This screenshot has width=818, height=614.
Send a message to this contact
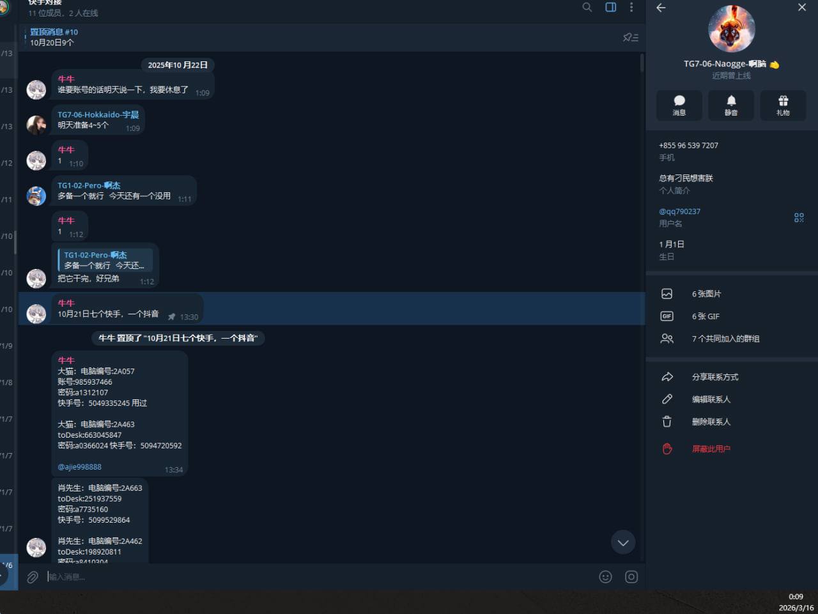(x=679, y=105)
